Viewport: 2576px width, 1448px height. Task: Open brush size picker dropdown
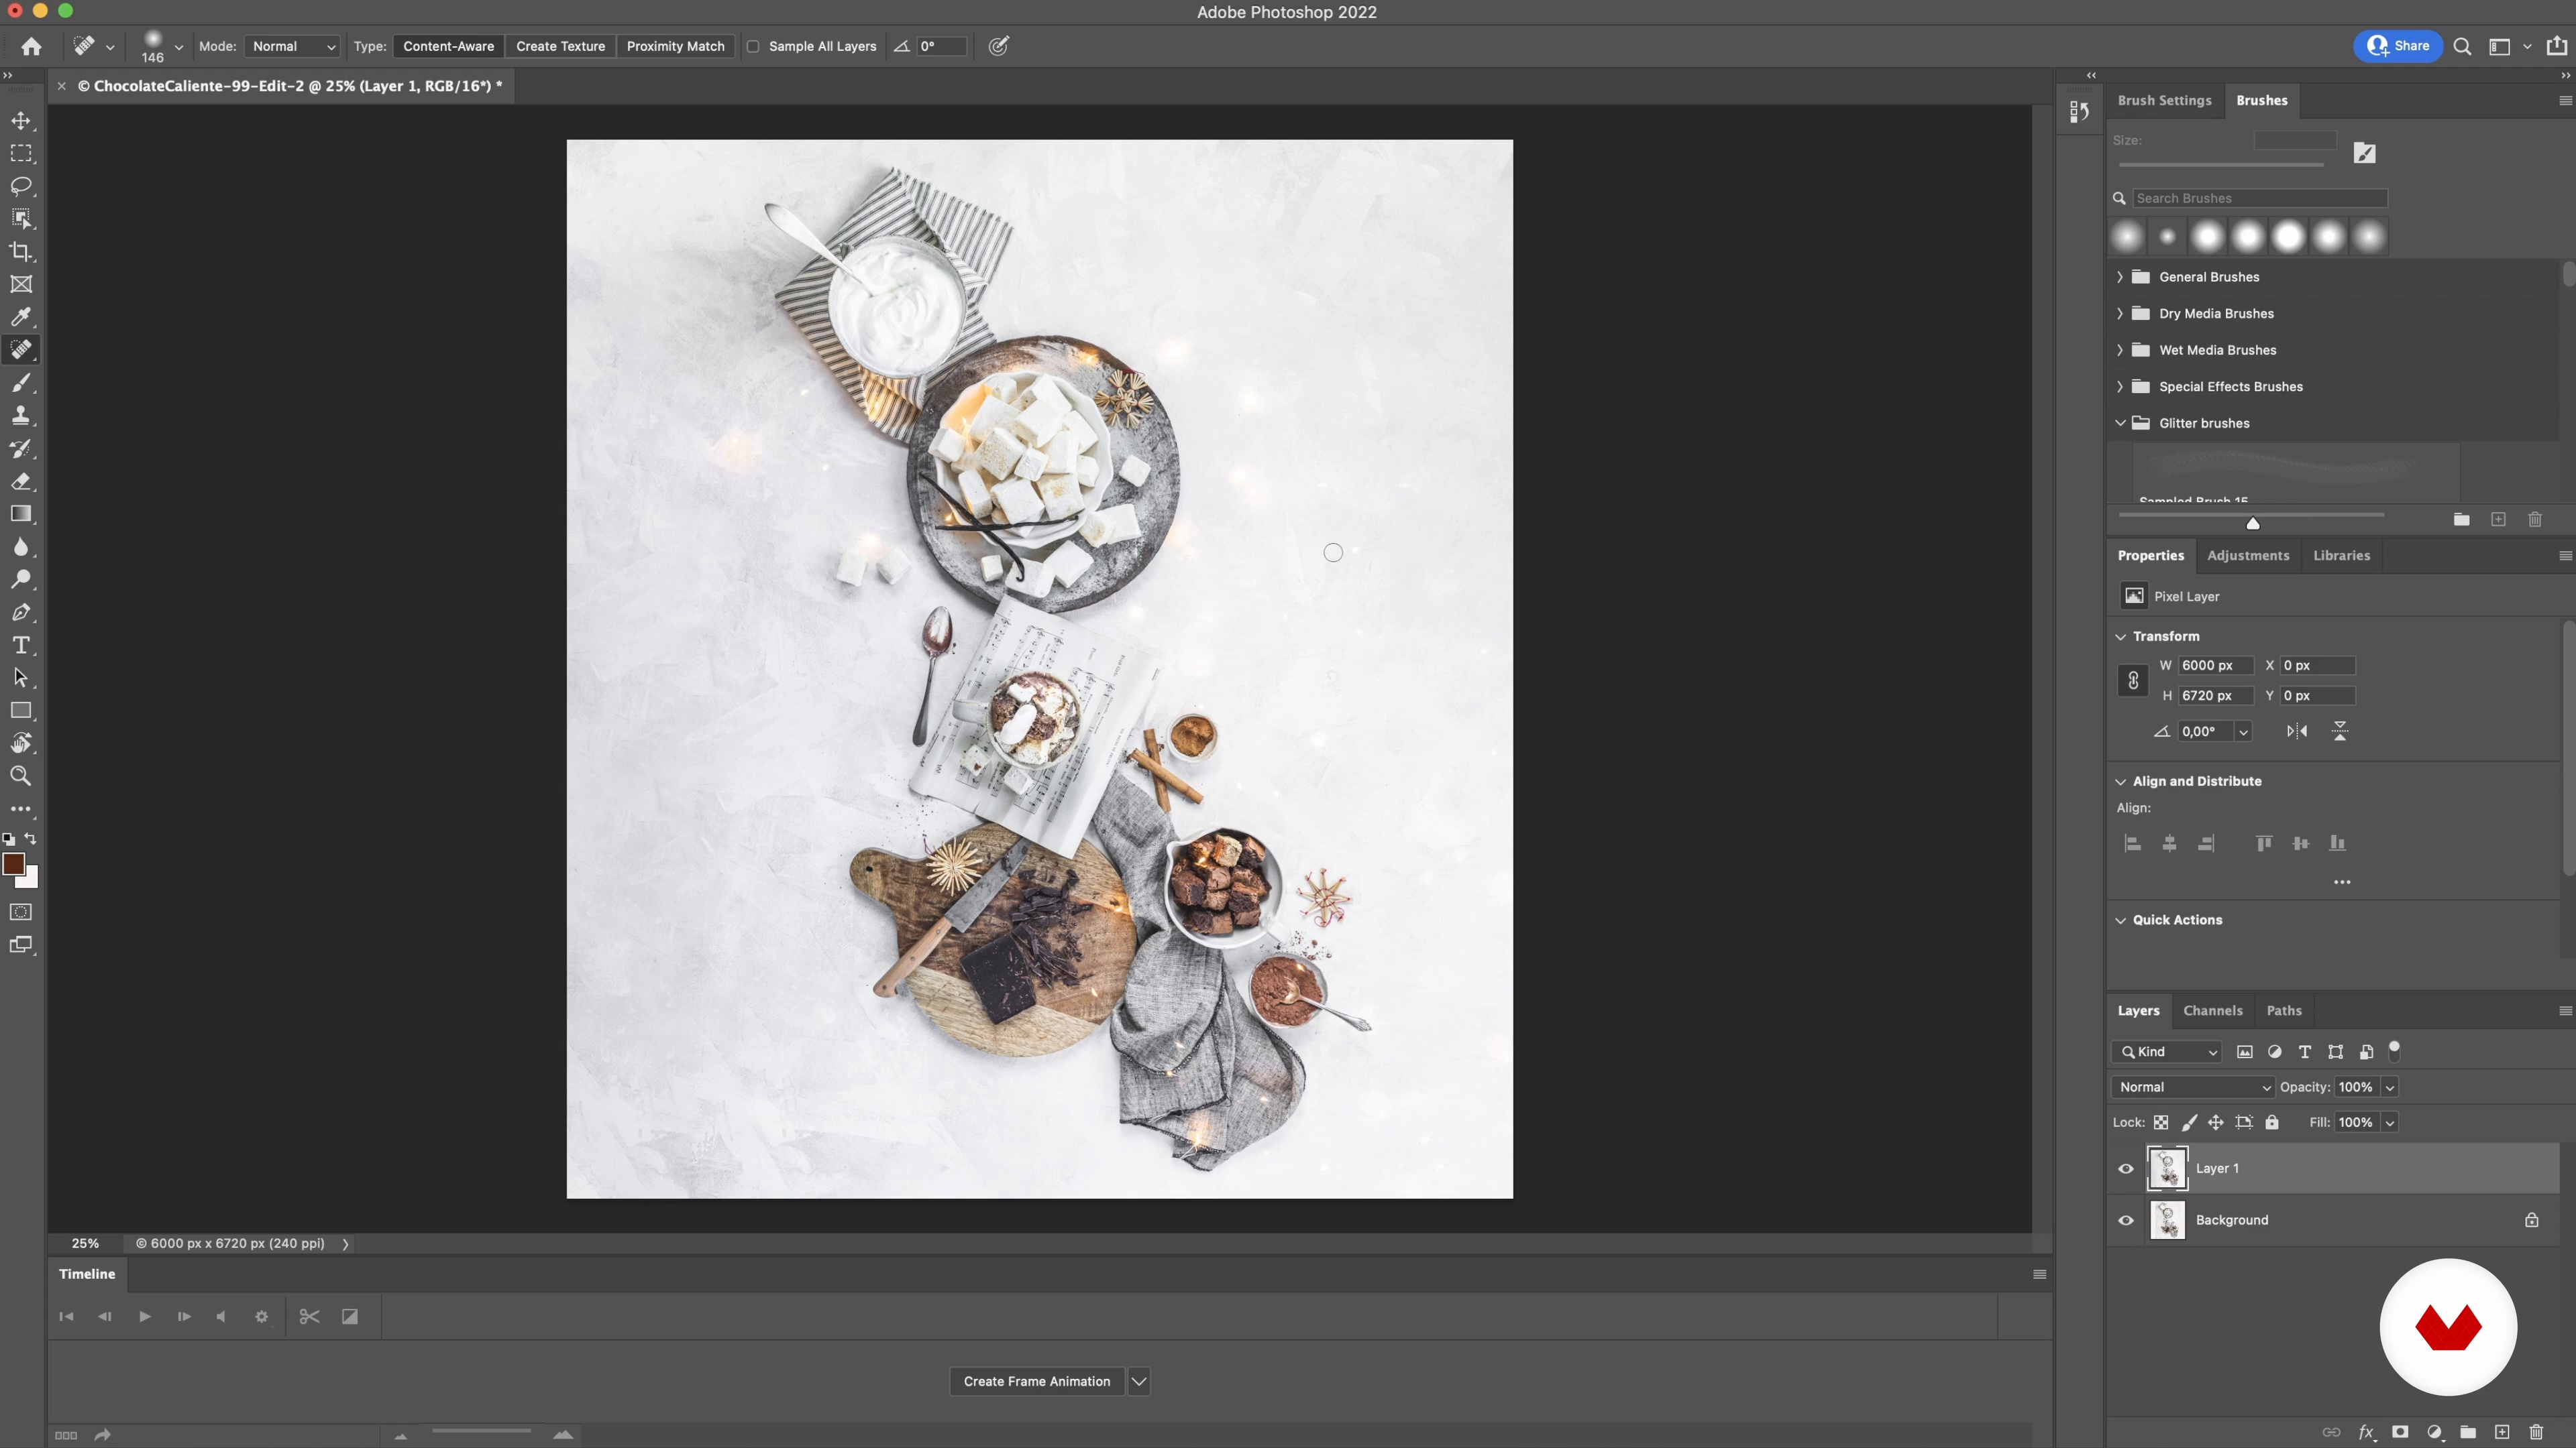coord(179,46)
